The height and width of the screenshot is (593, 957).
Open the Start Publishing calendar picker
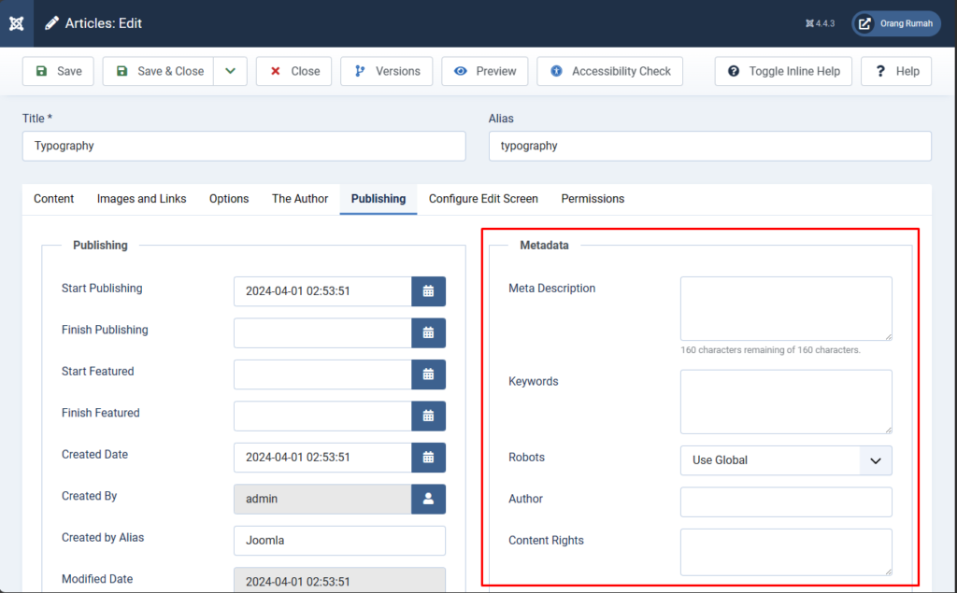(429, 291)
